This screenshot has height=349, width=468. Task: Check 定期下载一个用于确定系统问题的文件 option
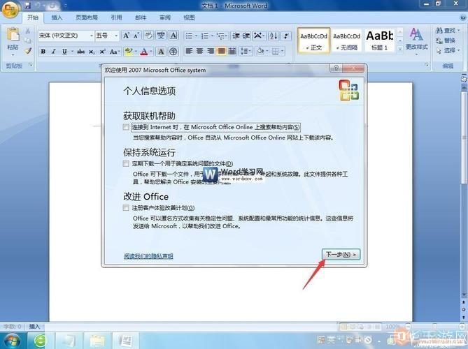click(126, 163)
